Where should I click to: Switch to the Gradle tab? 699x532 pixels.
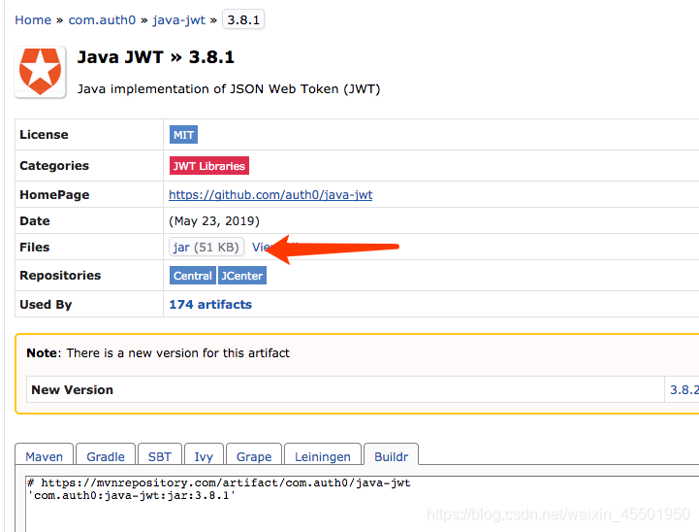click(106, 455)
